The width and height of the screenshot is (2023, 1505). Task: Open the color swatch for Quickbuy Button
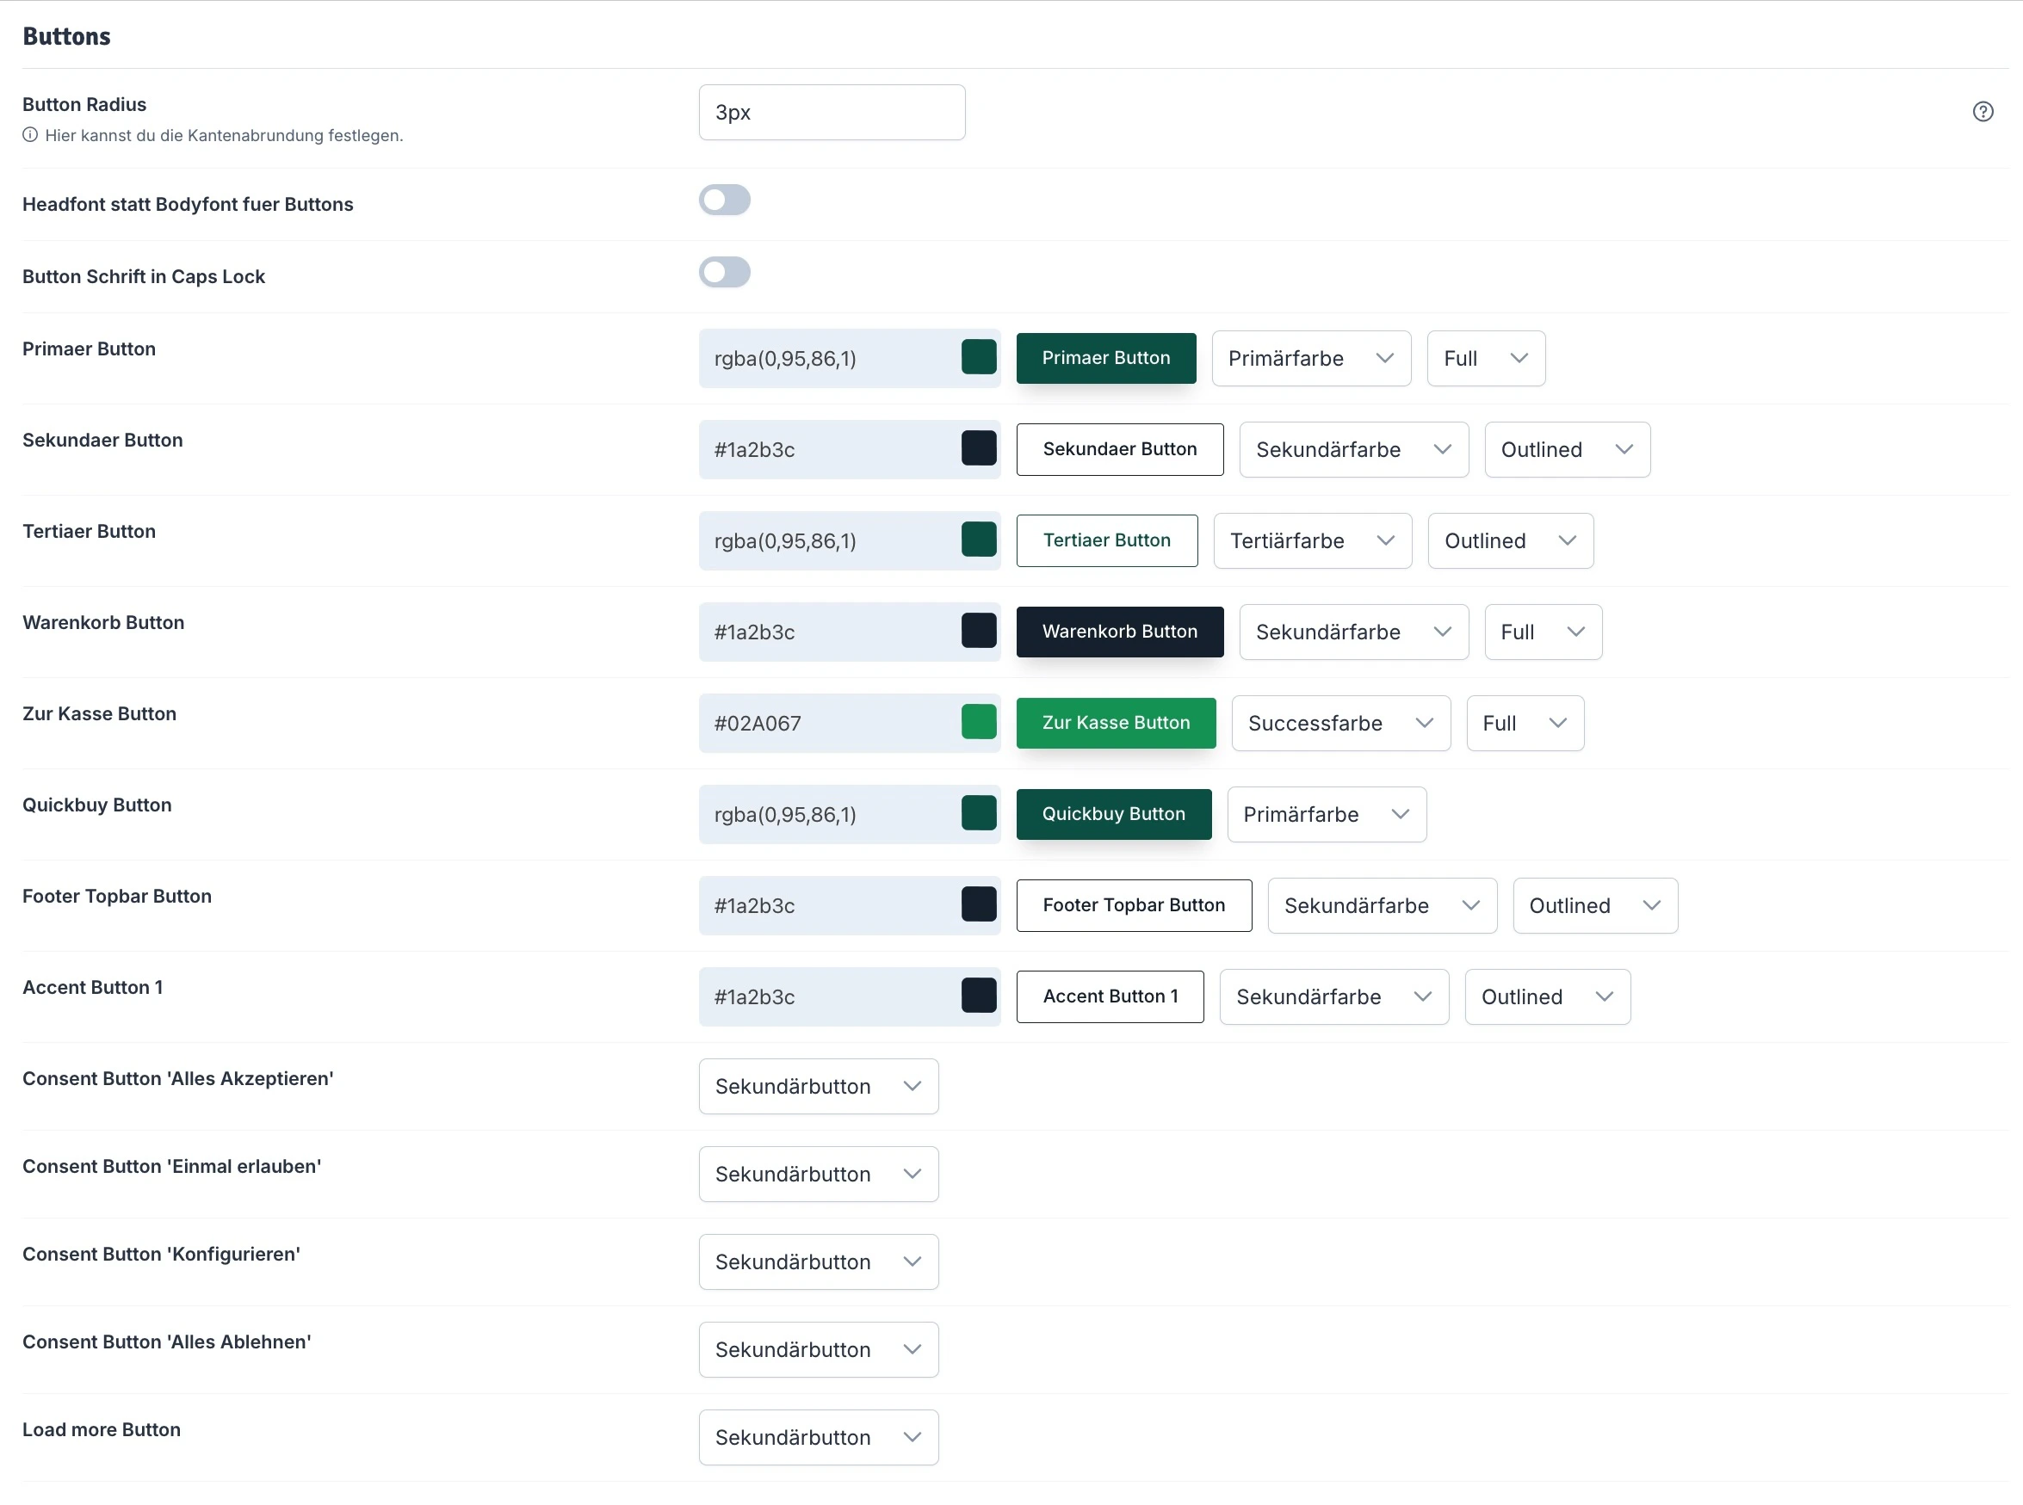[979, 812]
